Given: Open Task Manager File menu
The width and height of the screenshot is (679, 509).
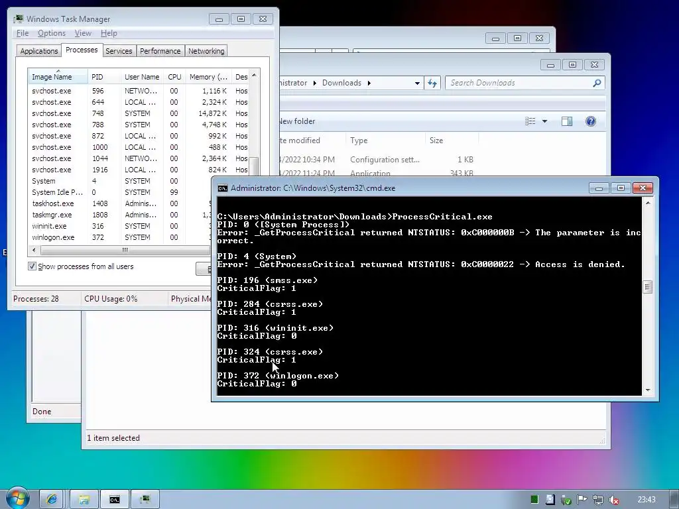Looking at the screenshot, I should [x=23, y=33].
